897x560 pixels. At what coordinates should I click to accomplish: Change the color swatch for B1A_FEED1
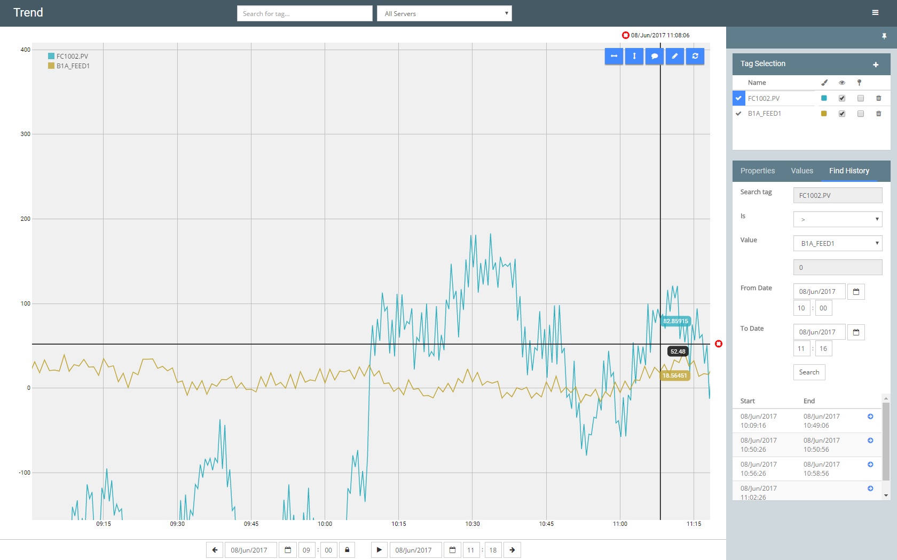(824, 114)
